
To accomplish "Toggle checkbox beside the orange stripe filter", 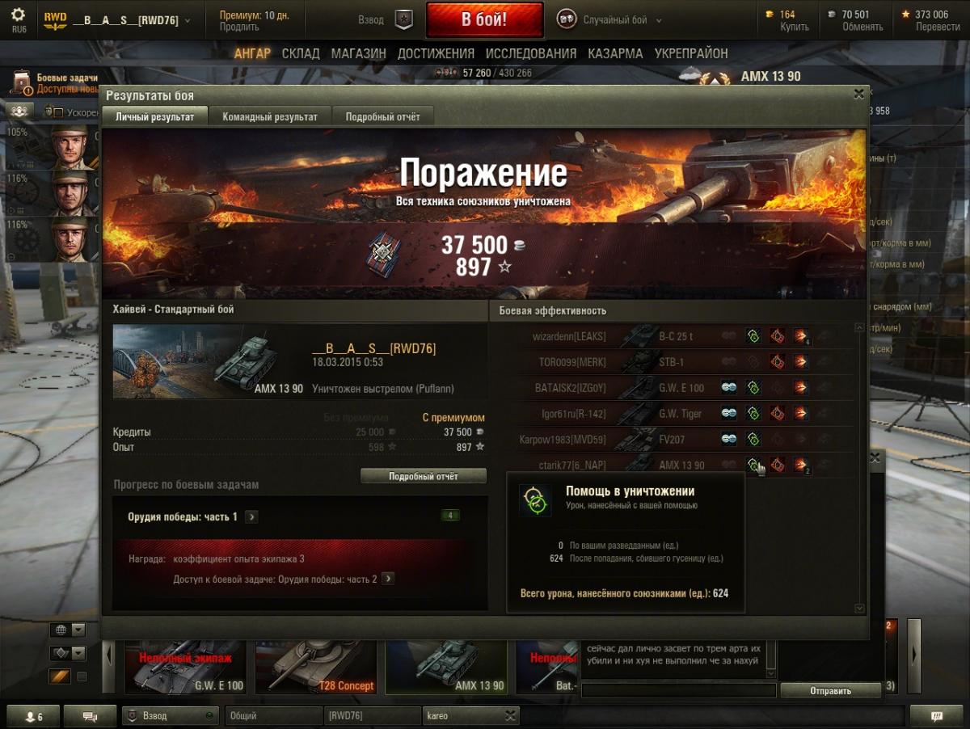I will [81, 676].
